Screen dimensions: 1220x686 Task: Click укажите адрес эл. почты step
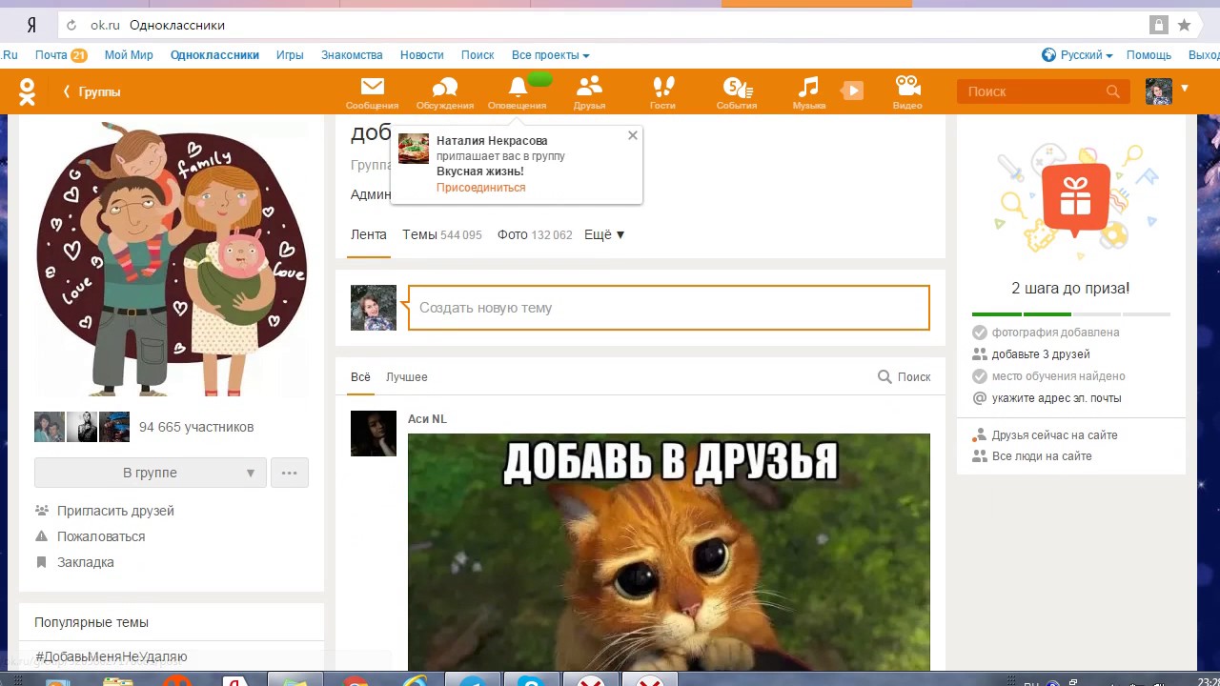1056,398
